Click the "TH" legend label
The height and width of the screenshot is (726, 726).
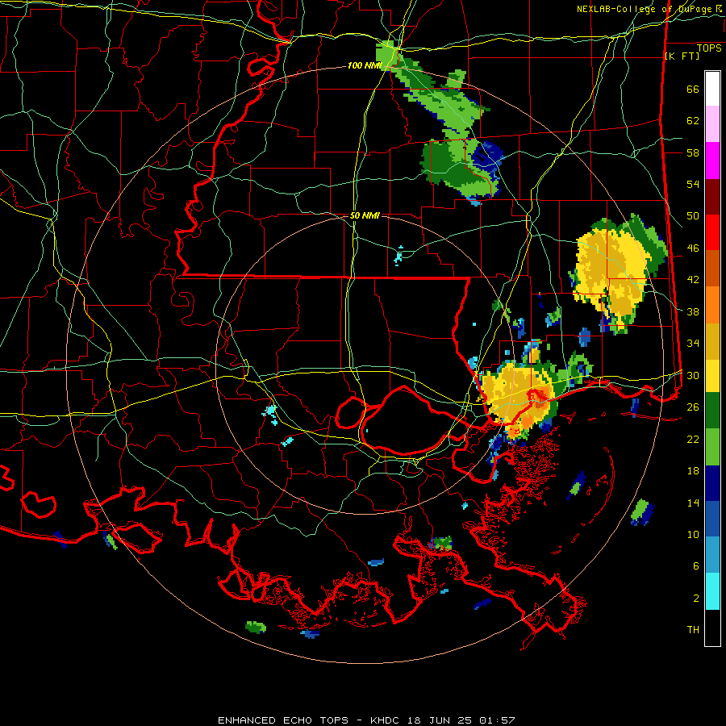click(693, 629)
